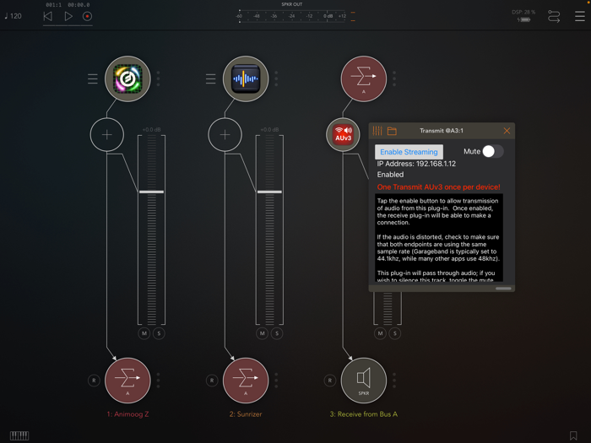Image resolution: width=591 pixels, height=443 pixels.
Task: Open the options dots beside the Bus A input node
Action: [394, 78]
